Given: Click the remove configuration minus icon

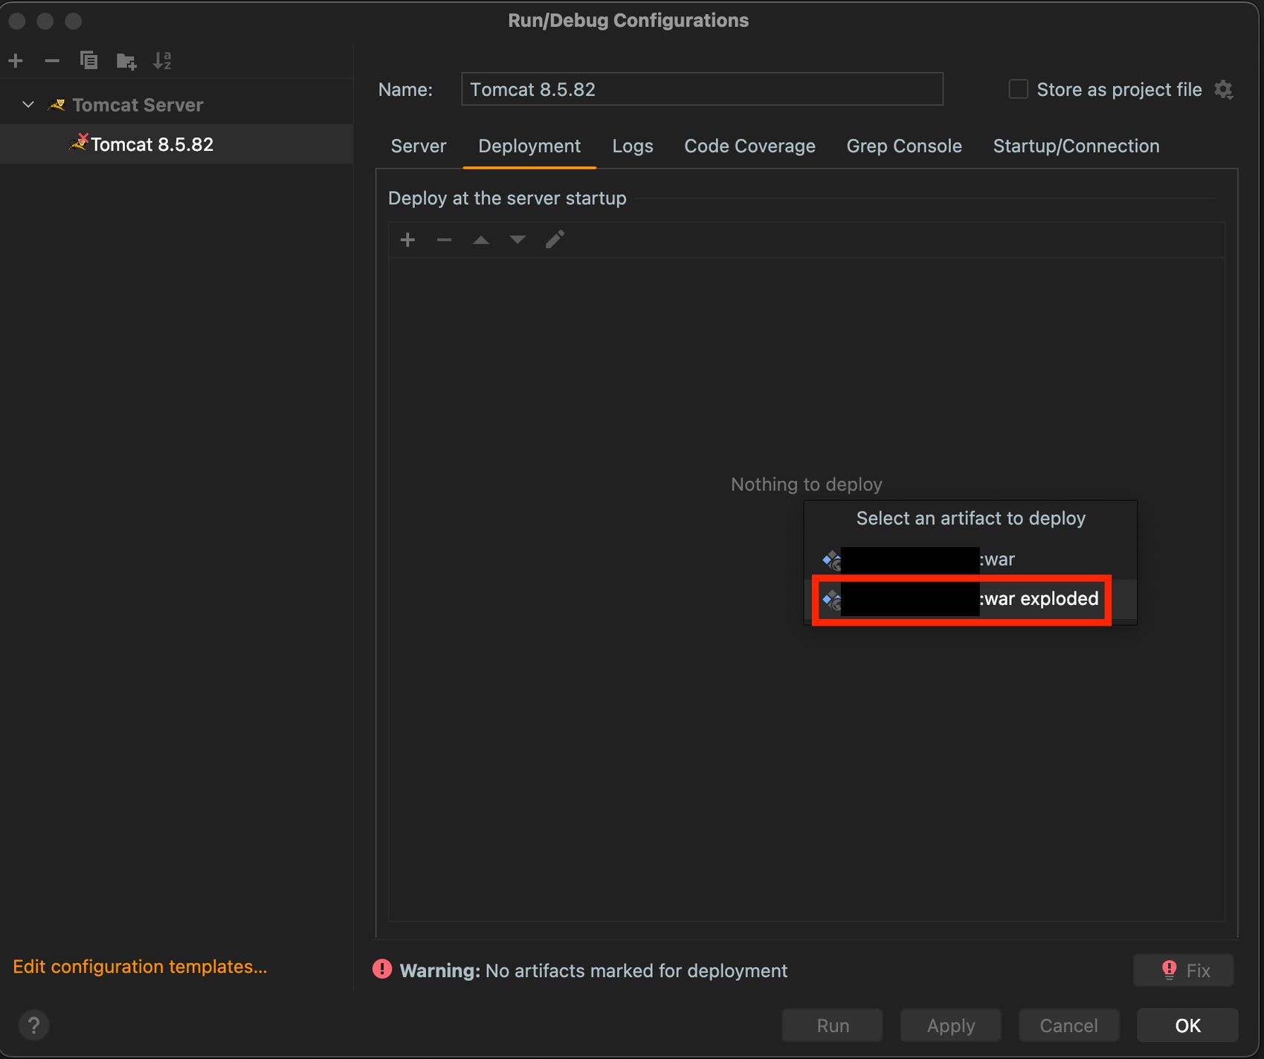Looking at the screenshot, I should click(52, 61).
